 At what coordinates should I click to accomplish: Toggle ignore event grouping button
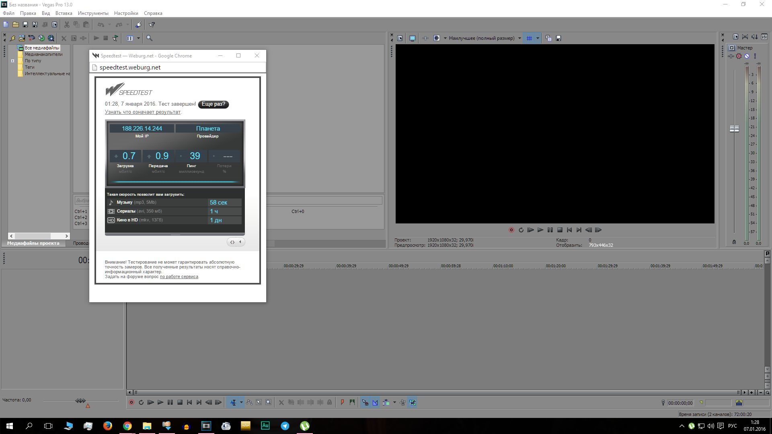413,402
